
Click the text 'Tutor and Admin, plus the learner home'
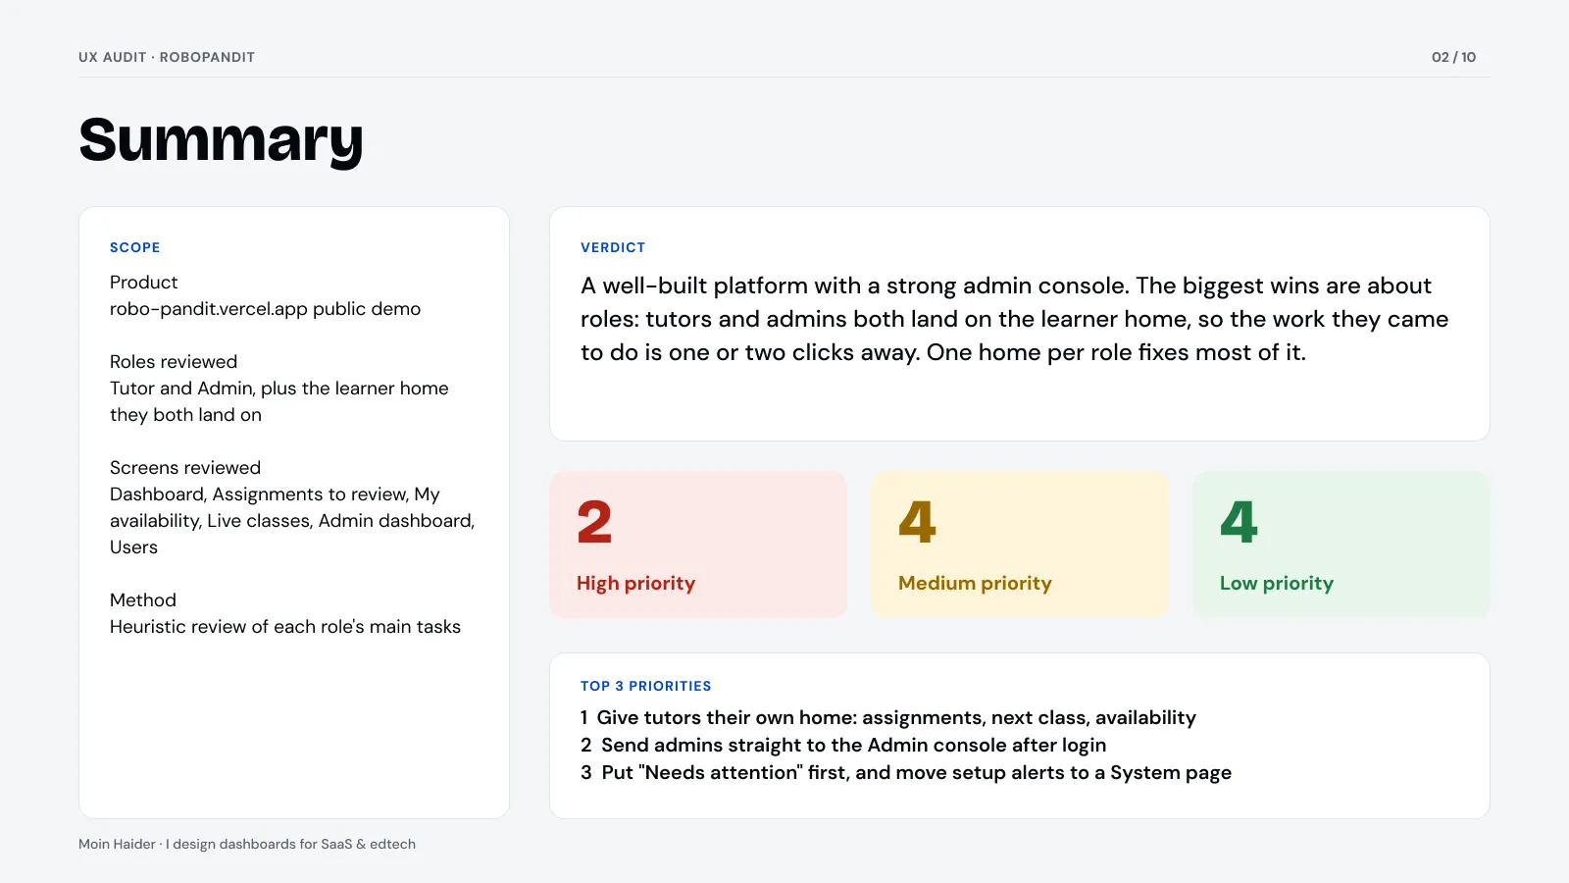(278, 389)
